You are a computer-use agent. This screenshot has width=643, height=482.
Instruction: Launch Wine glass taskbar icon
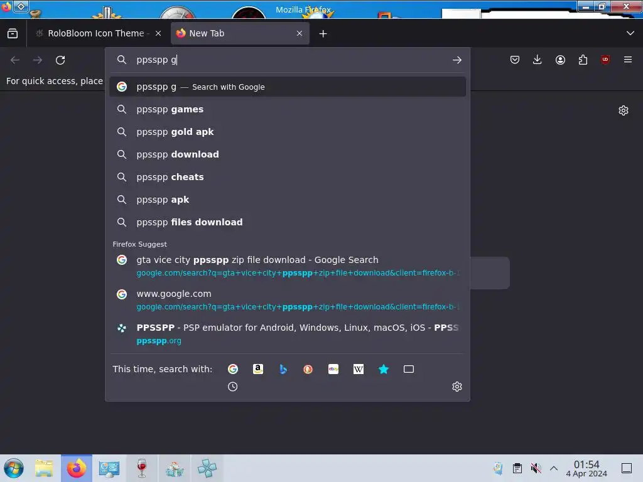(142, 468)
